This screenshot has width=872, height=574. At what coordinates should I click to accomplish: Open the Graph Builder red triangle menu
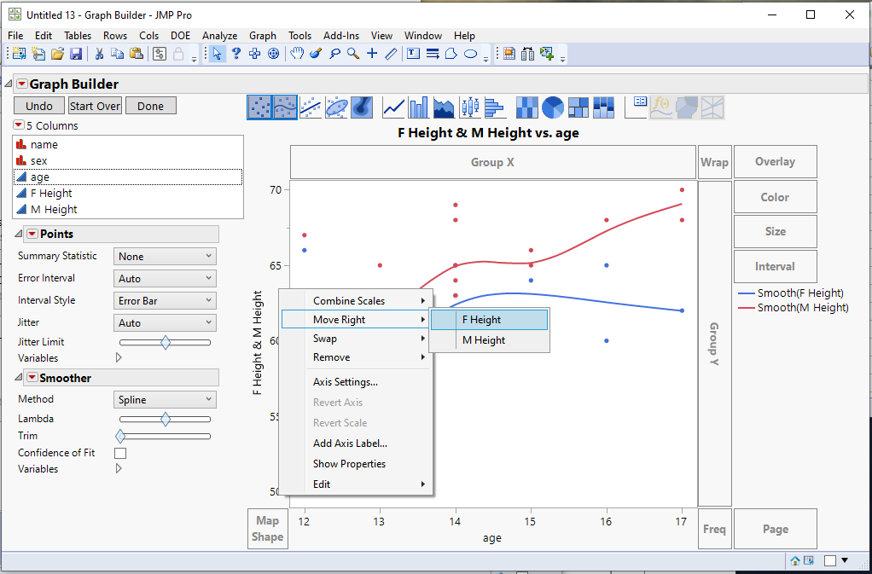click(23, 84)
